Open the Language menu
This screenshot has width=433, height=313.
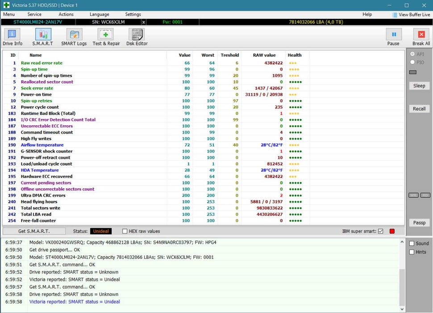point(99,14)
